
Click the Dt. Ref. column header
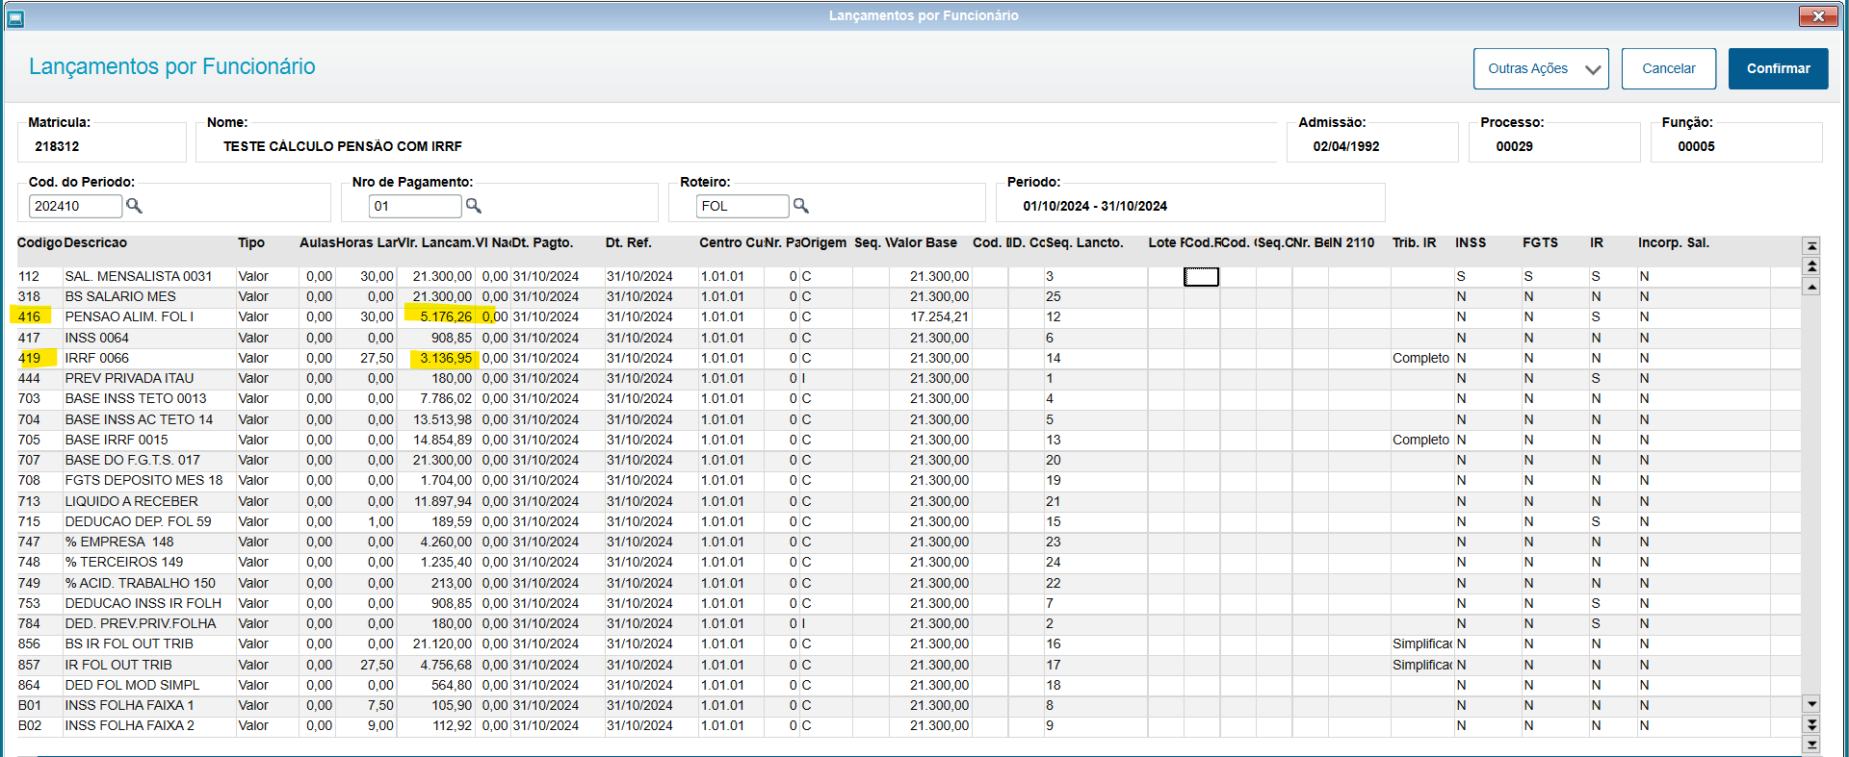(x=628, y=242)
